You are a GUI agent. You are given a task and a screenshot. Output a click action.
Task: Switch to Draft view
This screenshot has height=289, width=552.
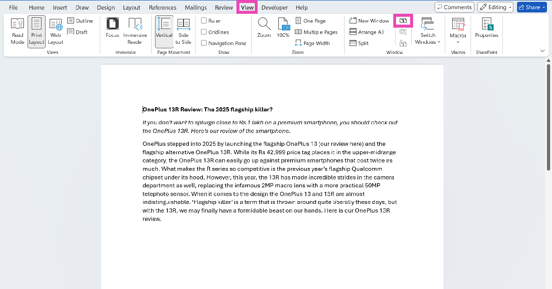78,32
